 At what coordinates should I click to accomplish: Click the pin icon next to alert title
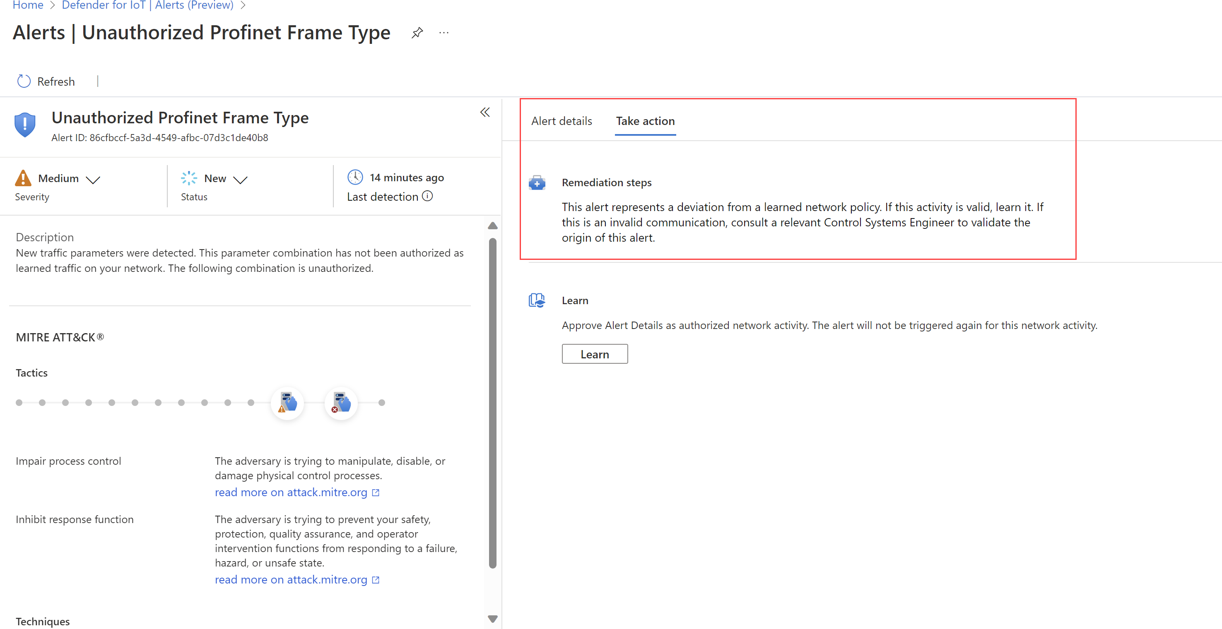[416, 33]
